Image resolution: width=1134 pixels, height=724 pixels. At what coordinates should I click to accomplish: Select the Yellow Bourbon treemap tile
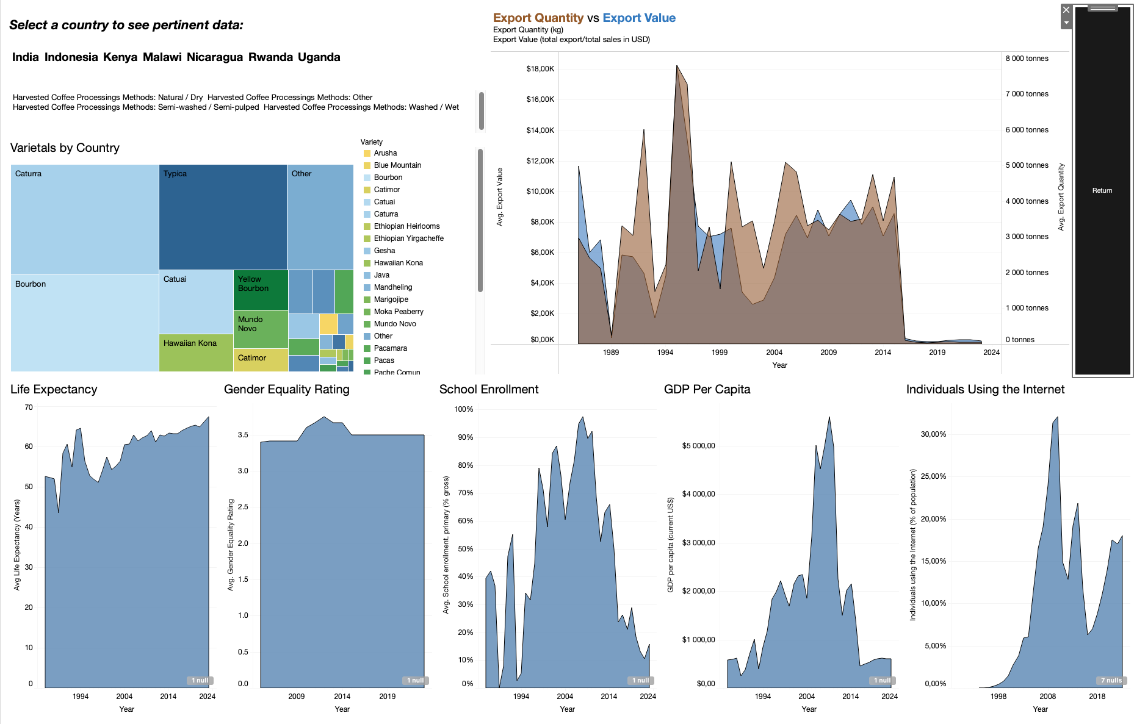[261, 290]
